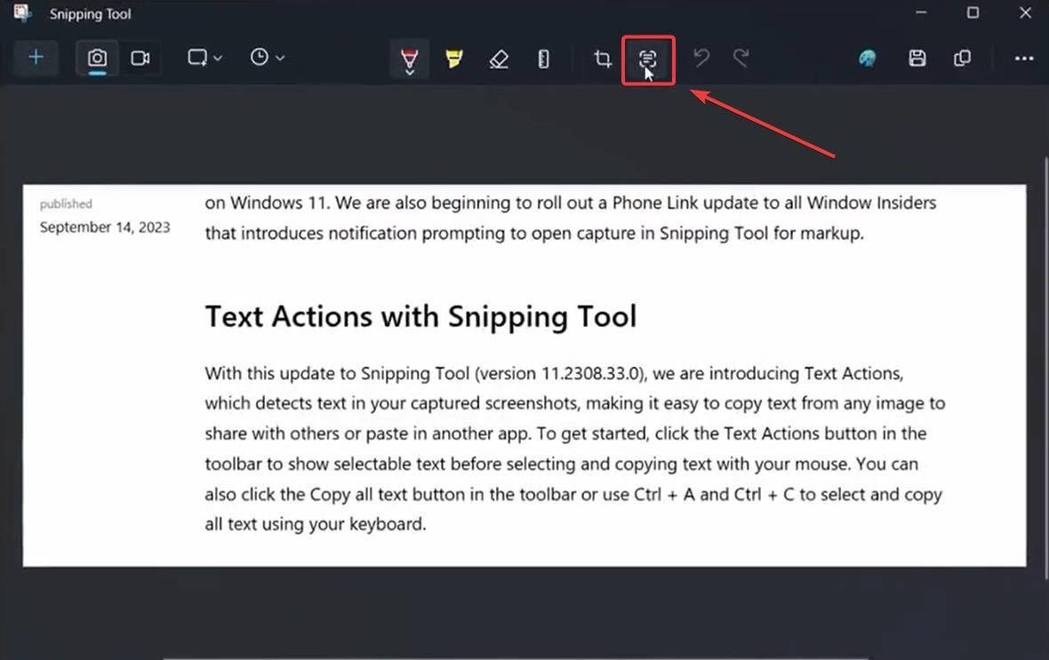The image size is (1049, 660).
Task: Select the Highlighter tool
Action: [x=454, y=58]
